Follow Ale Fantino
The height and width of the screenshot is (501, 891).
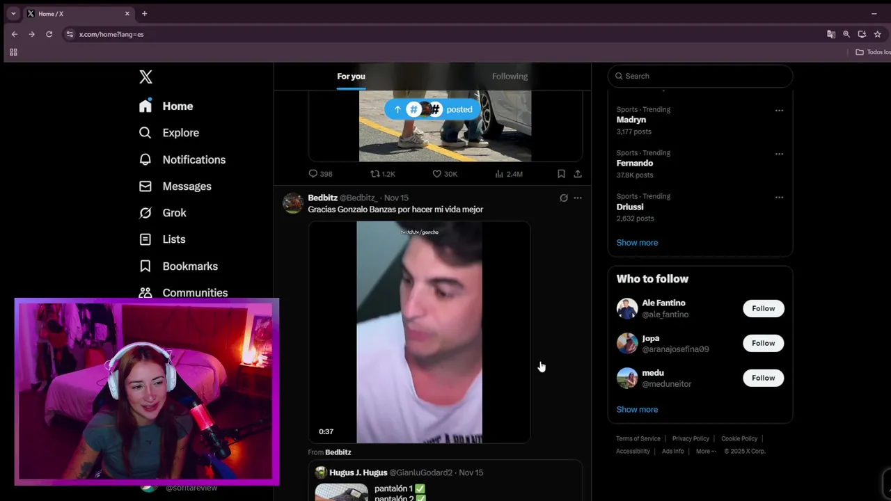(x=763, y=308)
